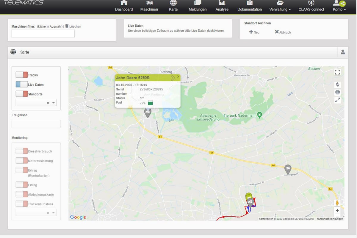Click the John Deere 6250R popup title

point(133,78)
